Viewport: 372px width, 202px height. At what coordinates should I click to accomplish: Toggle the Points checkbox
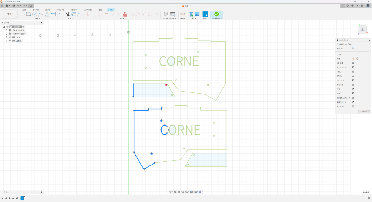353,85
